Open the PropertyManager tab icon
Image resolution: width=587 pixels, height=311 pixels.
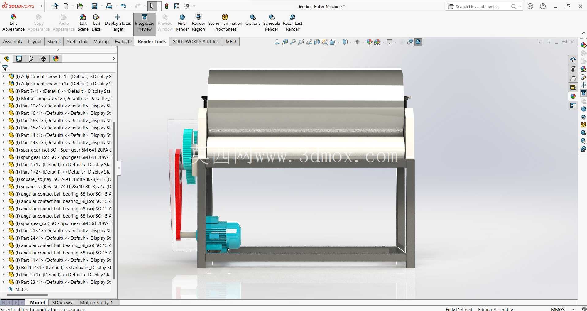coord(19,59)
